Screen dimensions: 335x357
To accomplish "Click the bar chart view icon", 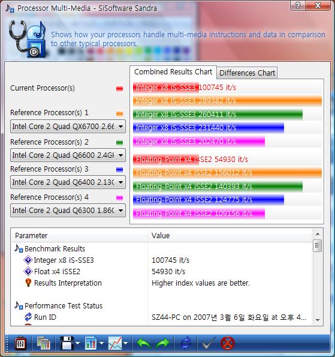I will click(90, 343).
